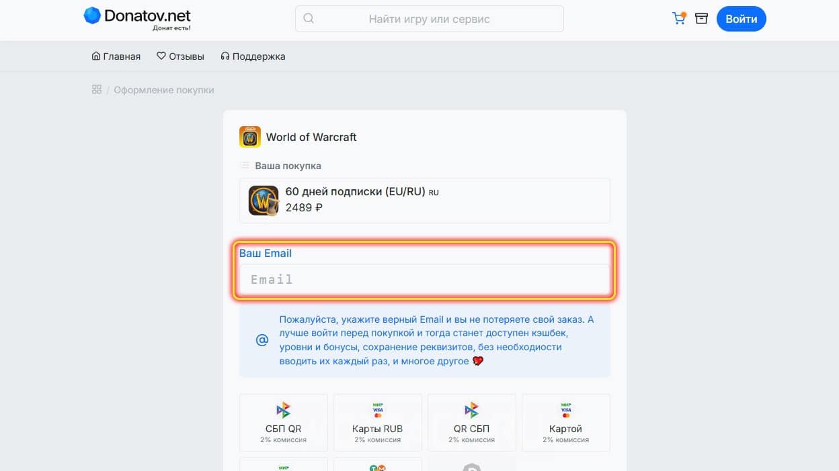839x471 pixels.
Task: Click the subscription product thumbnail
Action: point(264,201)
